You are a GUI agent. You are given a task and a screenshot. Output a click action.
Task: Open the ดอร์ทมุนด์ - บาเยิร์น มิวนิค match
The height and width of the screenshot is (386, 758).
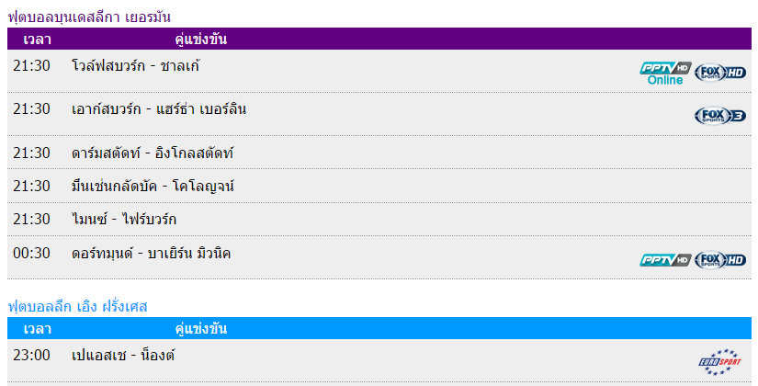click(x=152, y=253)
